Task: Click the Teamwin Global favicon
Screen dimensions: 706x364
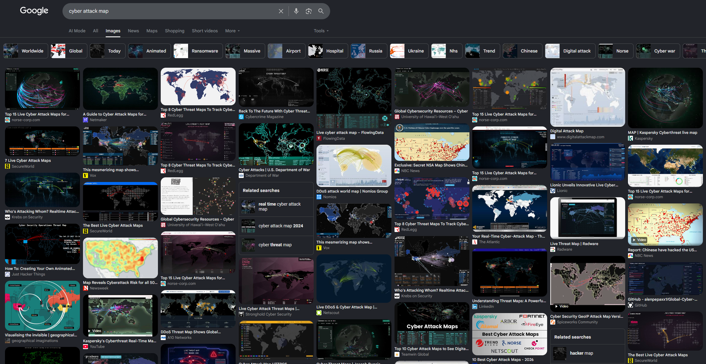Action: [x=397, y=354]
